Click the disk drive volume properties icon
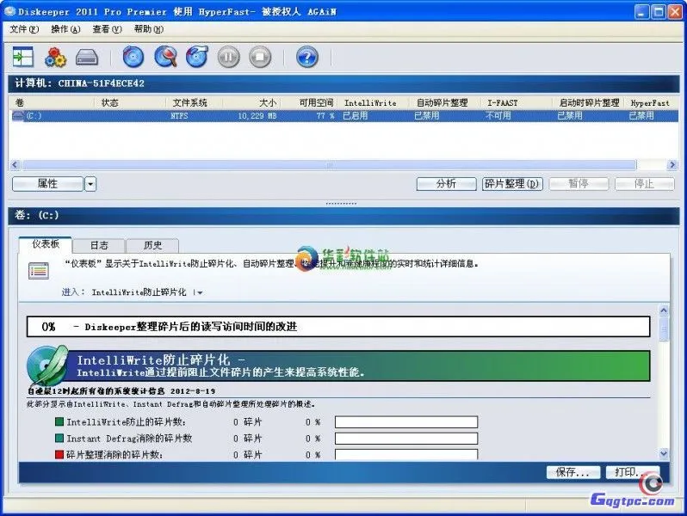The height and width of the screenshot is (516, 687). point(87,57)
